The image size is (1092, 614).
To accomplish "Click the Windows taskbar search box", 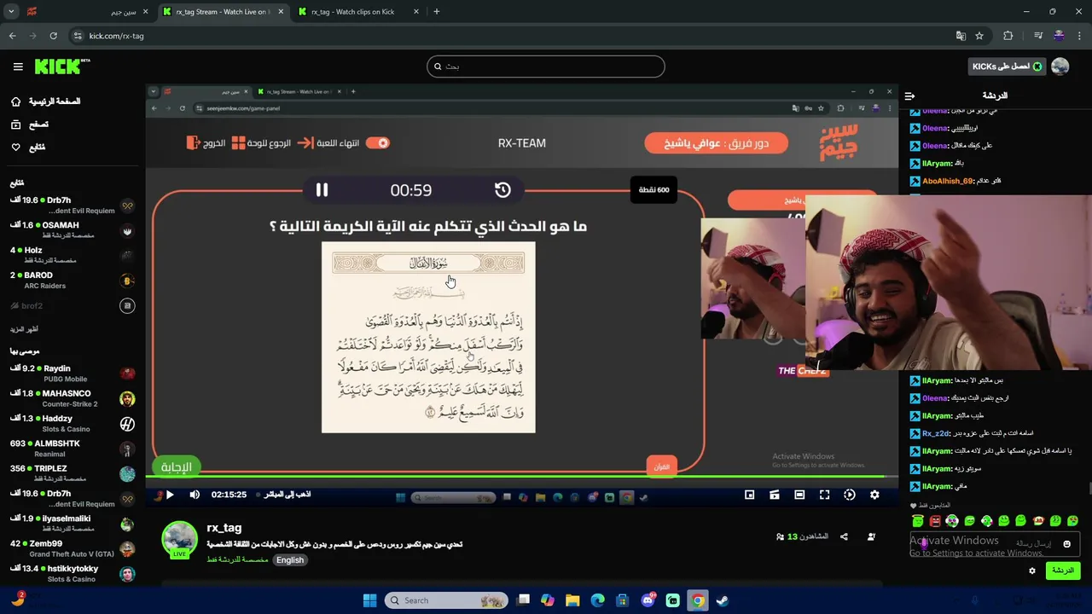I will (447, 600).
